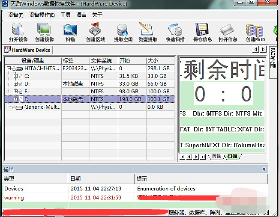The width and height of the screenshot is (279, 217).
Task: Click the 大小 column header
Action: tap(153, 60)
